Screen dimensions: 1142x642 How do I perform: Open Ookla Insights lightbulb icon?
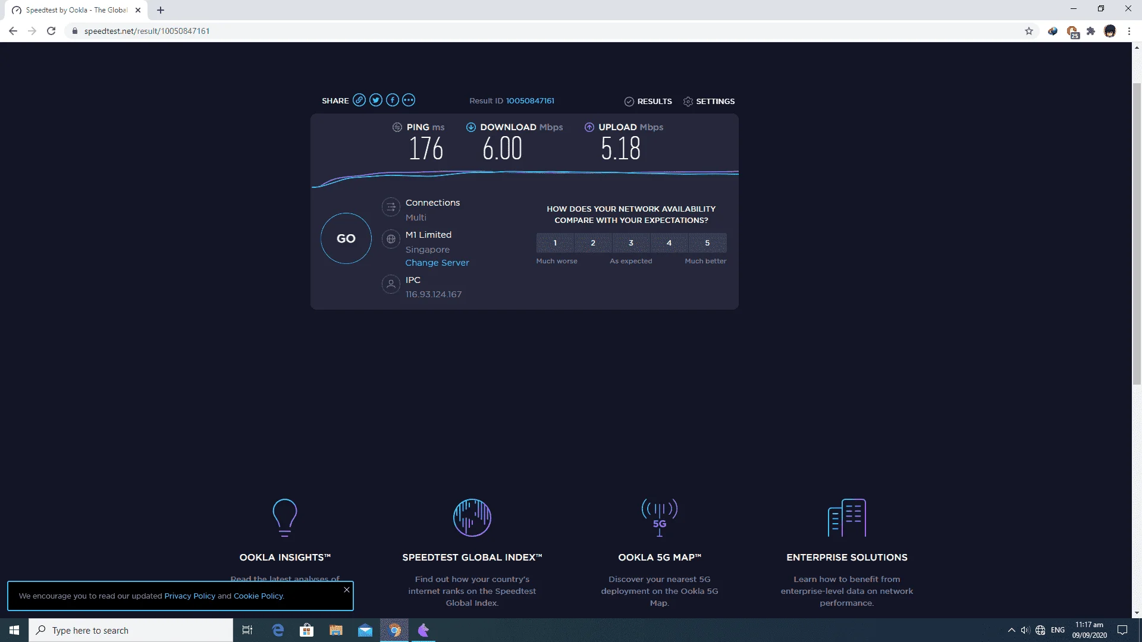(285, 518)
